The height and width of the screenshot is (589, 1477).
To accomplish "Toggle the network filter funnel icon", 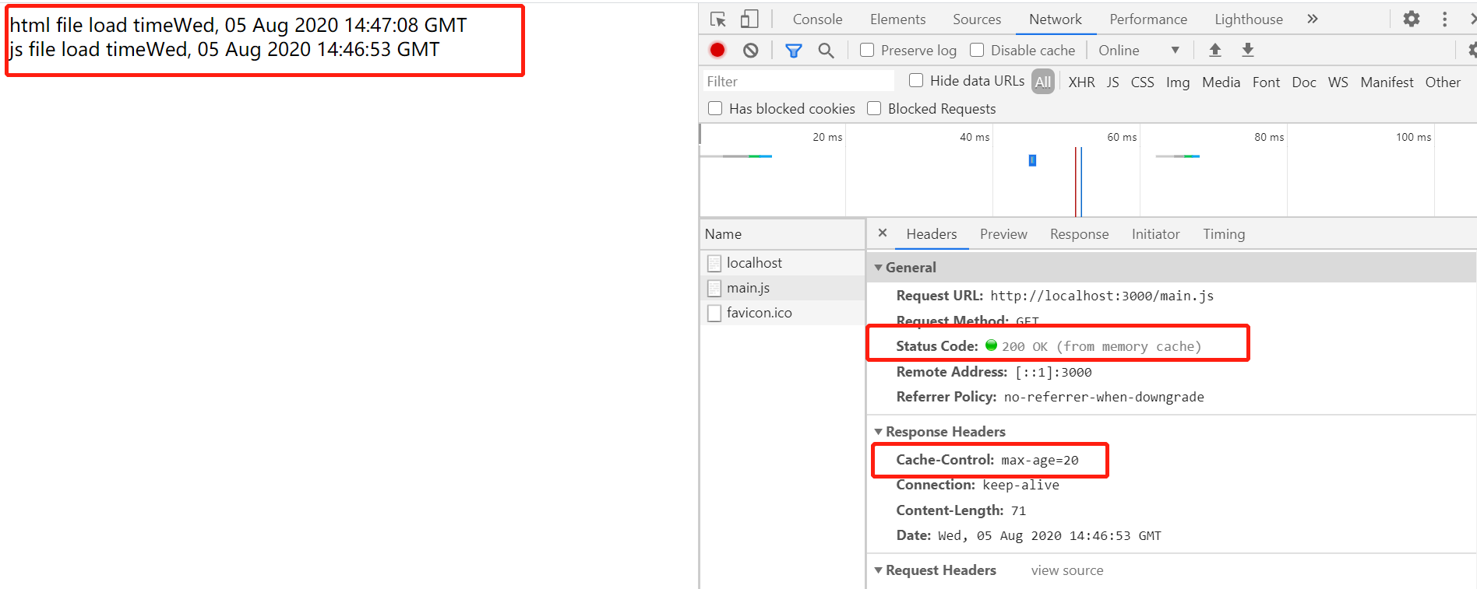I will pos(793,51).
